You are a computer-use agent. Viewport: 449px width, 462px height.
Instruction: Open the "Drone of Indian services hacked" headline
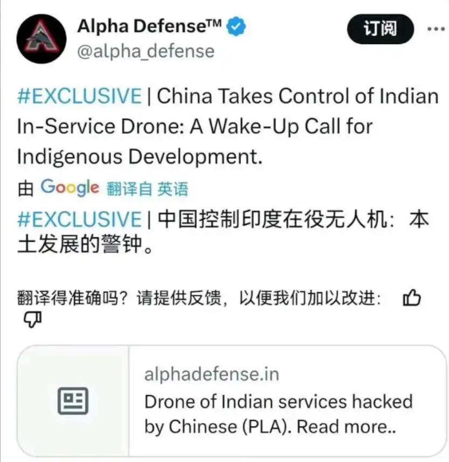click(x=279, y=414)
